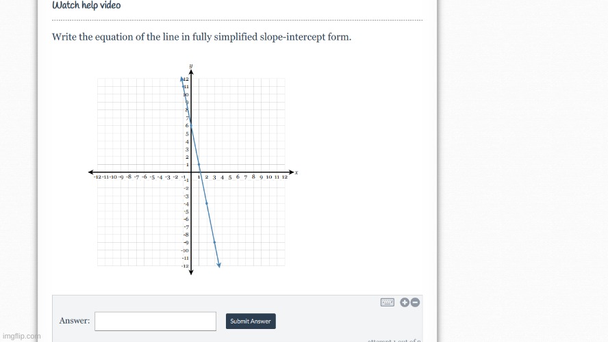Image resolution: width=608 pixels, height=342 pixels.
Task: Click the blue line's lower arrowhead
Action: pos(219,265)
